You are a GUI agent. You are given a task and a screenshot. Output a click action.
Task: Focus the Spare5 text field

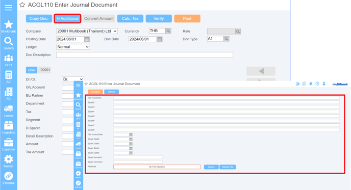tap(227, 116)
